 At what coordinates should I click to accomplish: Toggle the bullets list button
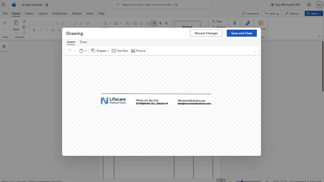coord(105,24)
